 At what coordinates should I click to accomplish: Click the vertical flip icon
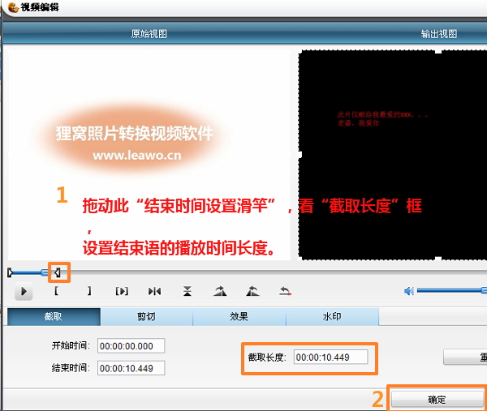tap(187, 291)
